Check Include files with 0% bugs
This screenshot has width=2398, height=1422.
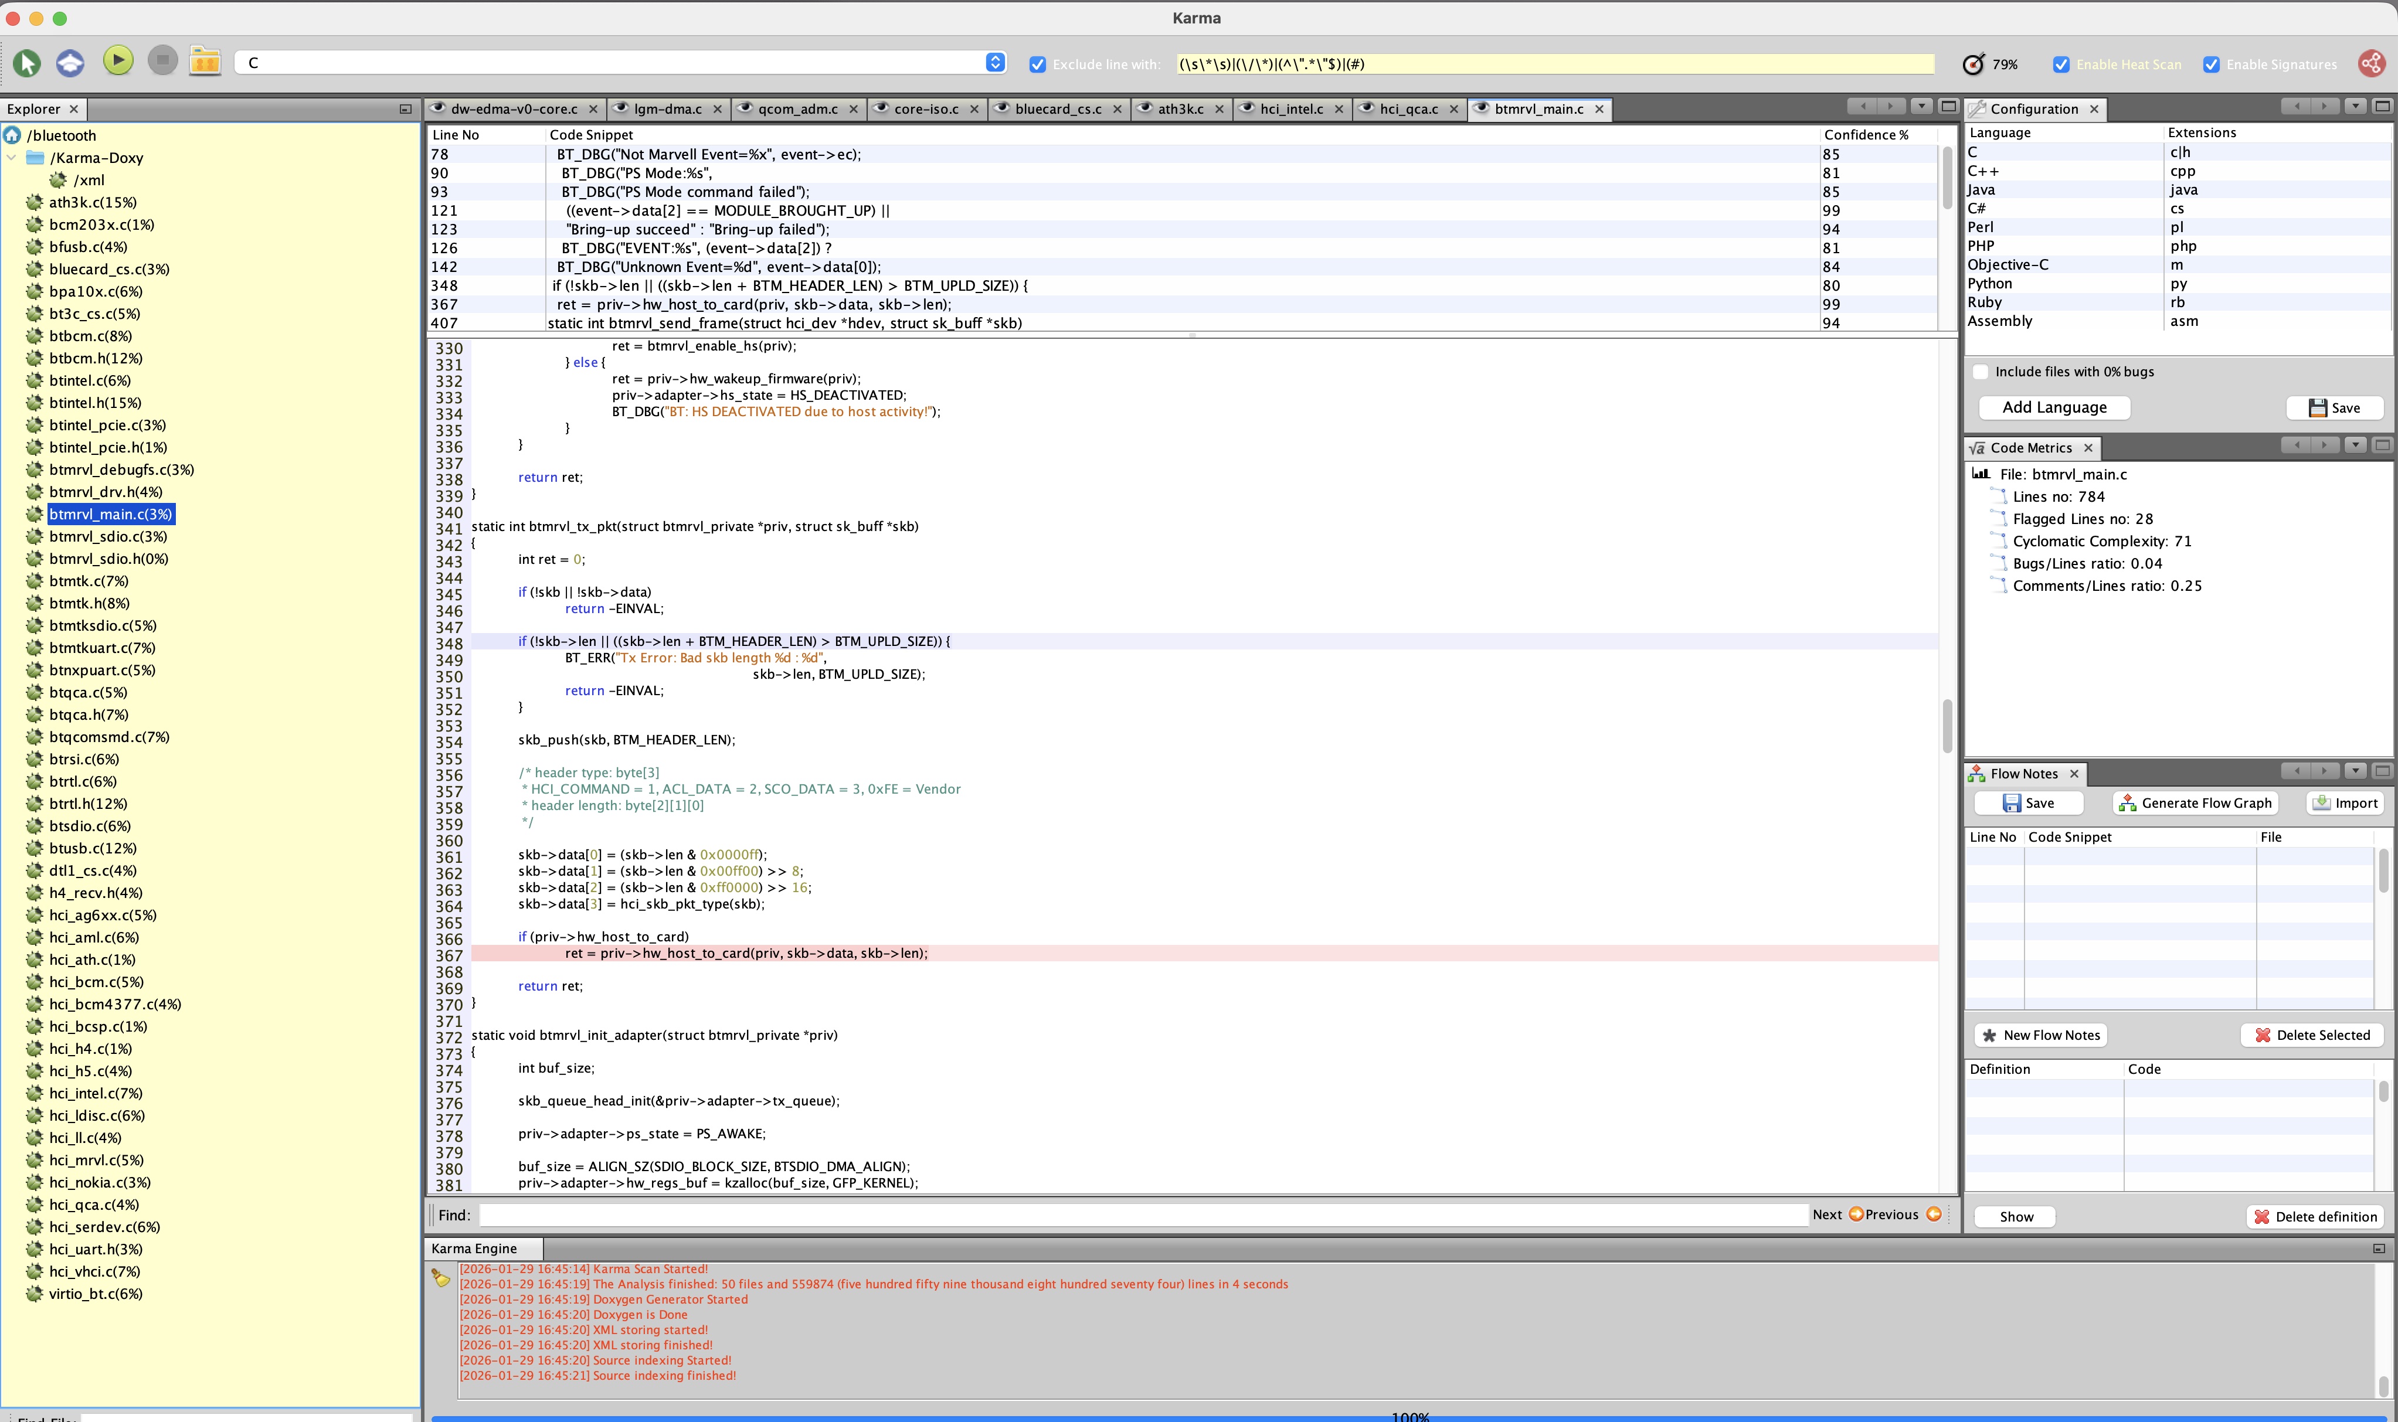(1980, 372)
